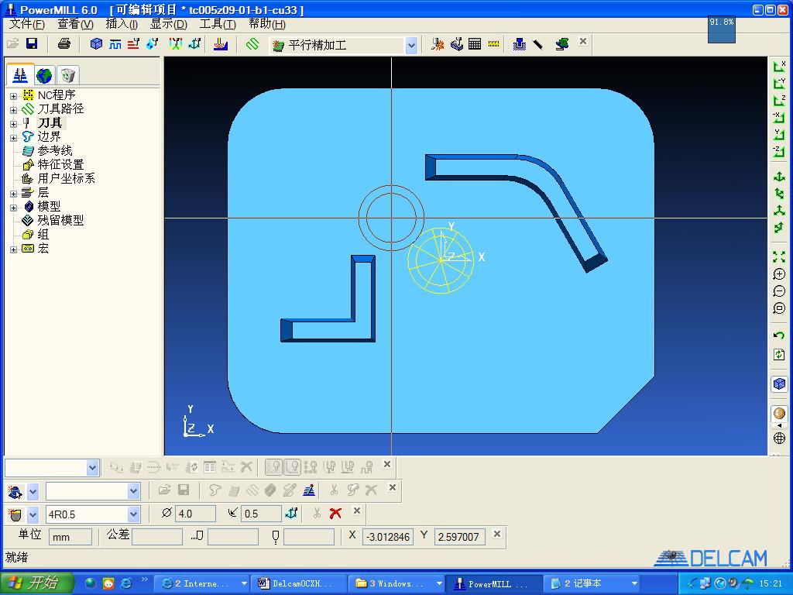793x595 pixels.
Task: Expand the 宏 tree node
Action: tap(14, 249)
